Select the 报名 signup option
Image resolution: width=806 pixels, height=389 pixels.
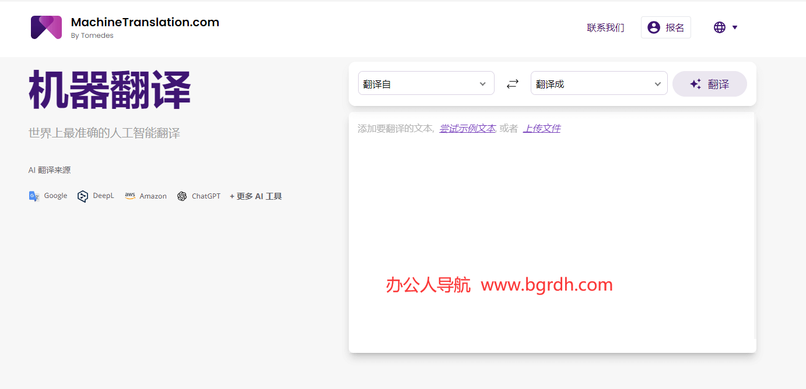[672, 27]
